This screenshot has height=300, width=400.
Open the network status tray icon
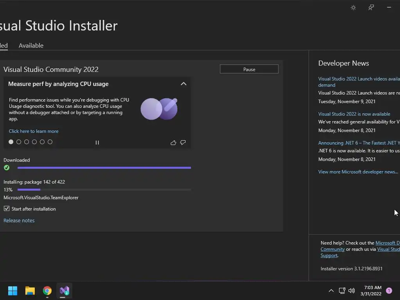coord(342,291)
